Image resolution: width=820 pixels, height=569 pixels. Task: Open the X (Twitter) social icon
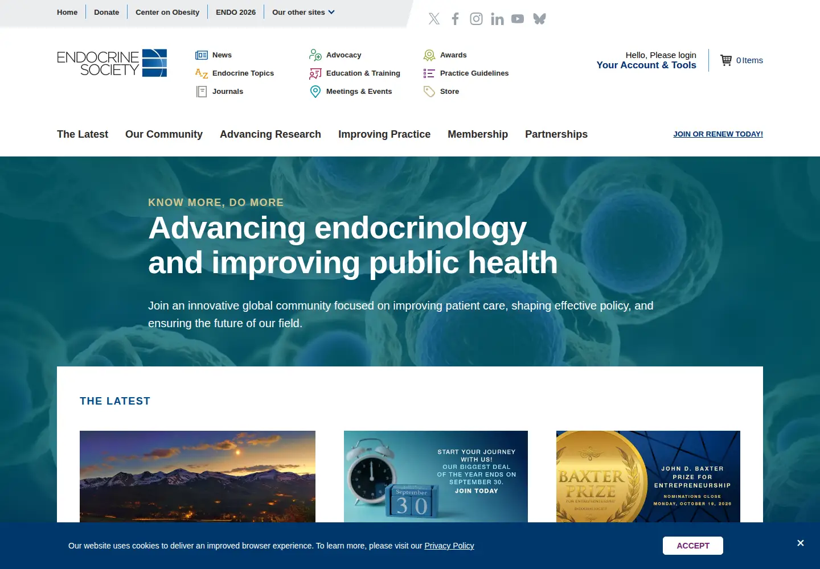pyautogui.click(x=434, y=19)
